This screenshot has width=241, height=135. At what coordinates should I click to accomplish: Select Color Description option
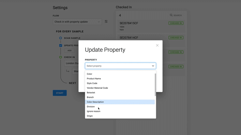pyautogui.click(x=120, y=102)
